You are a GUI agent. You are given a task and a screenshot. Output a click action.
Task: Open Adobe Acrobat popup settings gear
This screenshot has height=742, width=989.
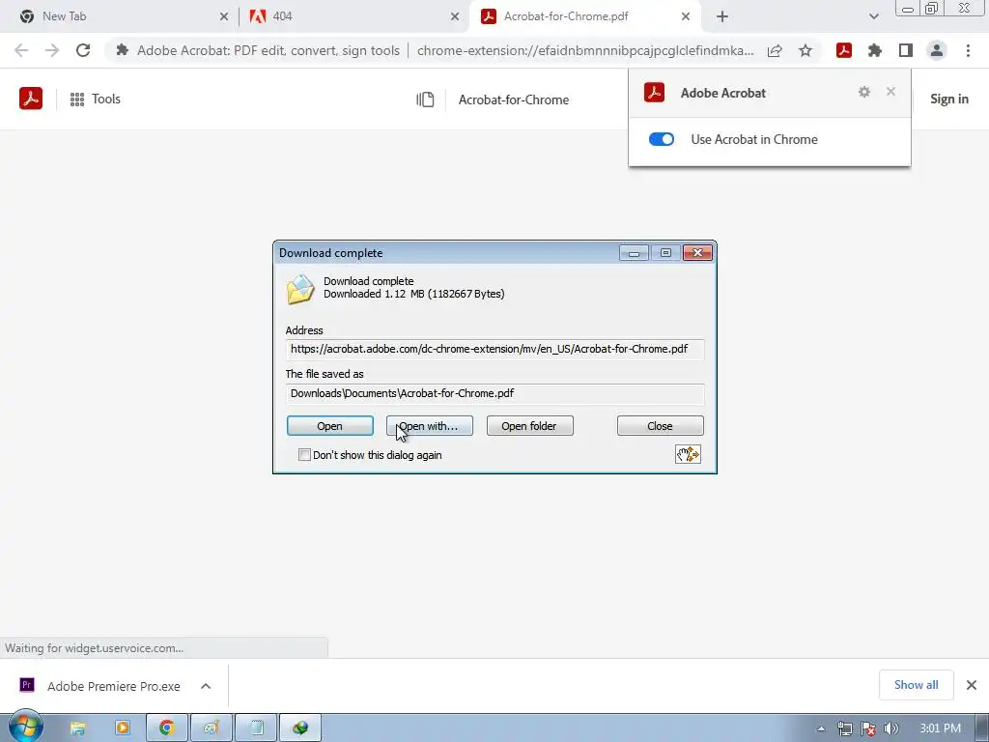(864, 92)
